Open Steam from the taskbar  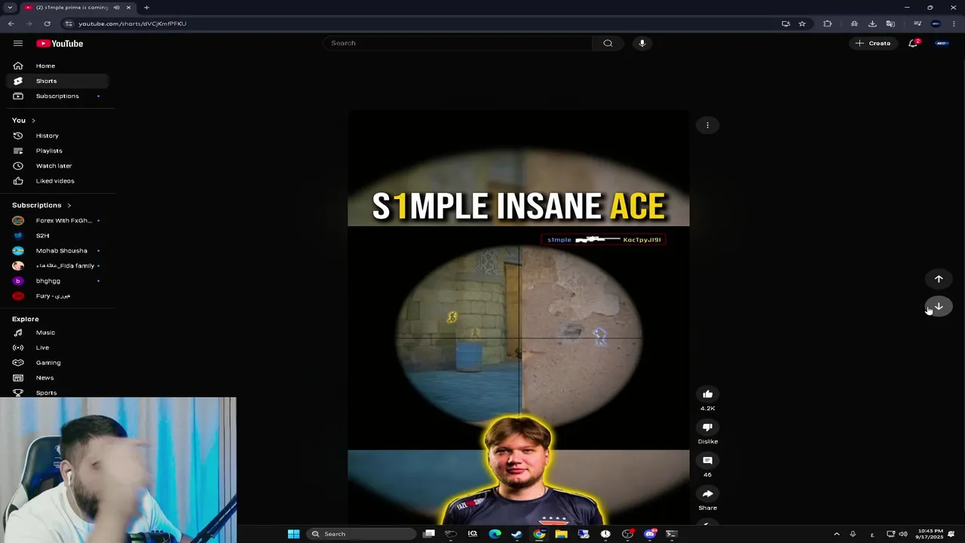516,534
